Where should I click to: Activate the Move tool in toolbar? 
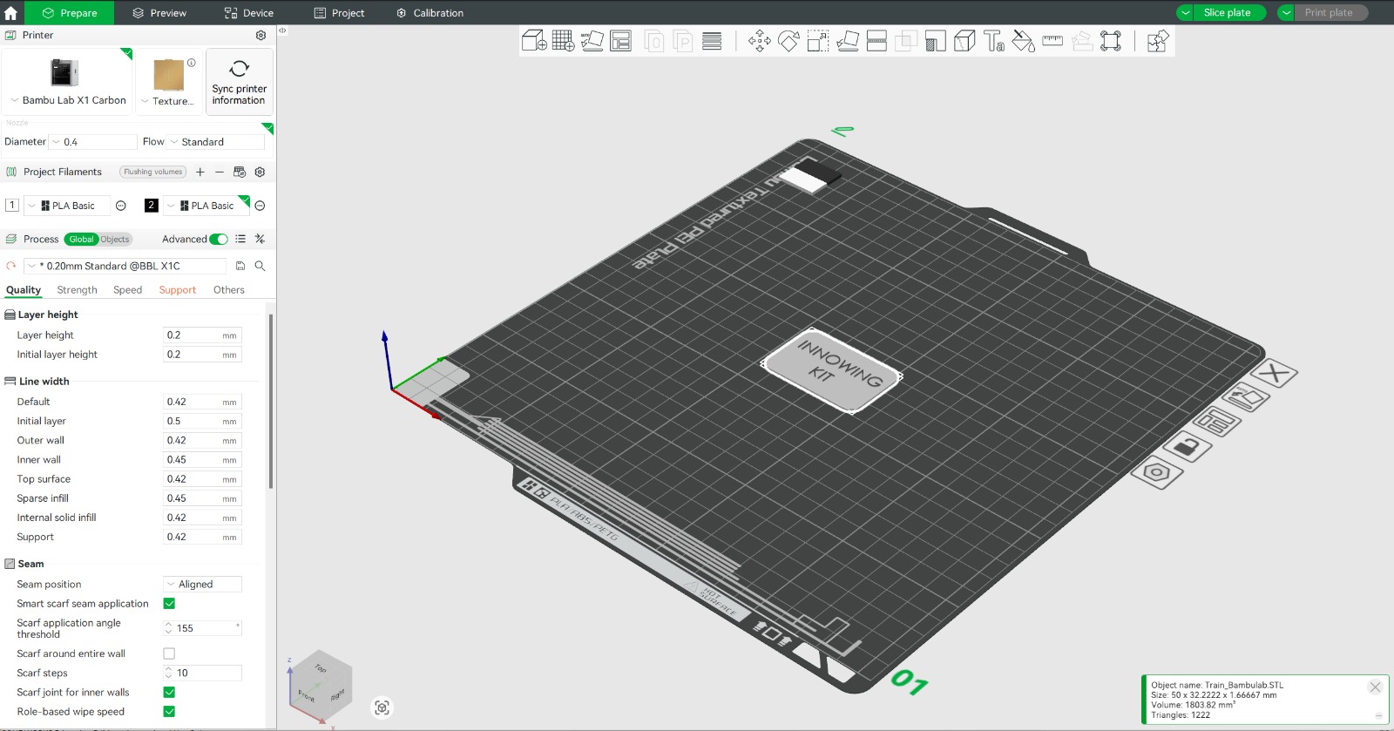[x=759, y=41]
